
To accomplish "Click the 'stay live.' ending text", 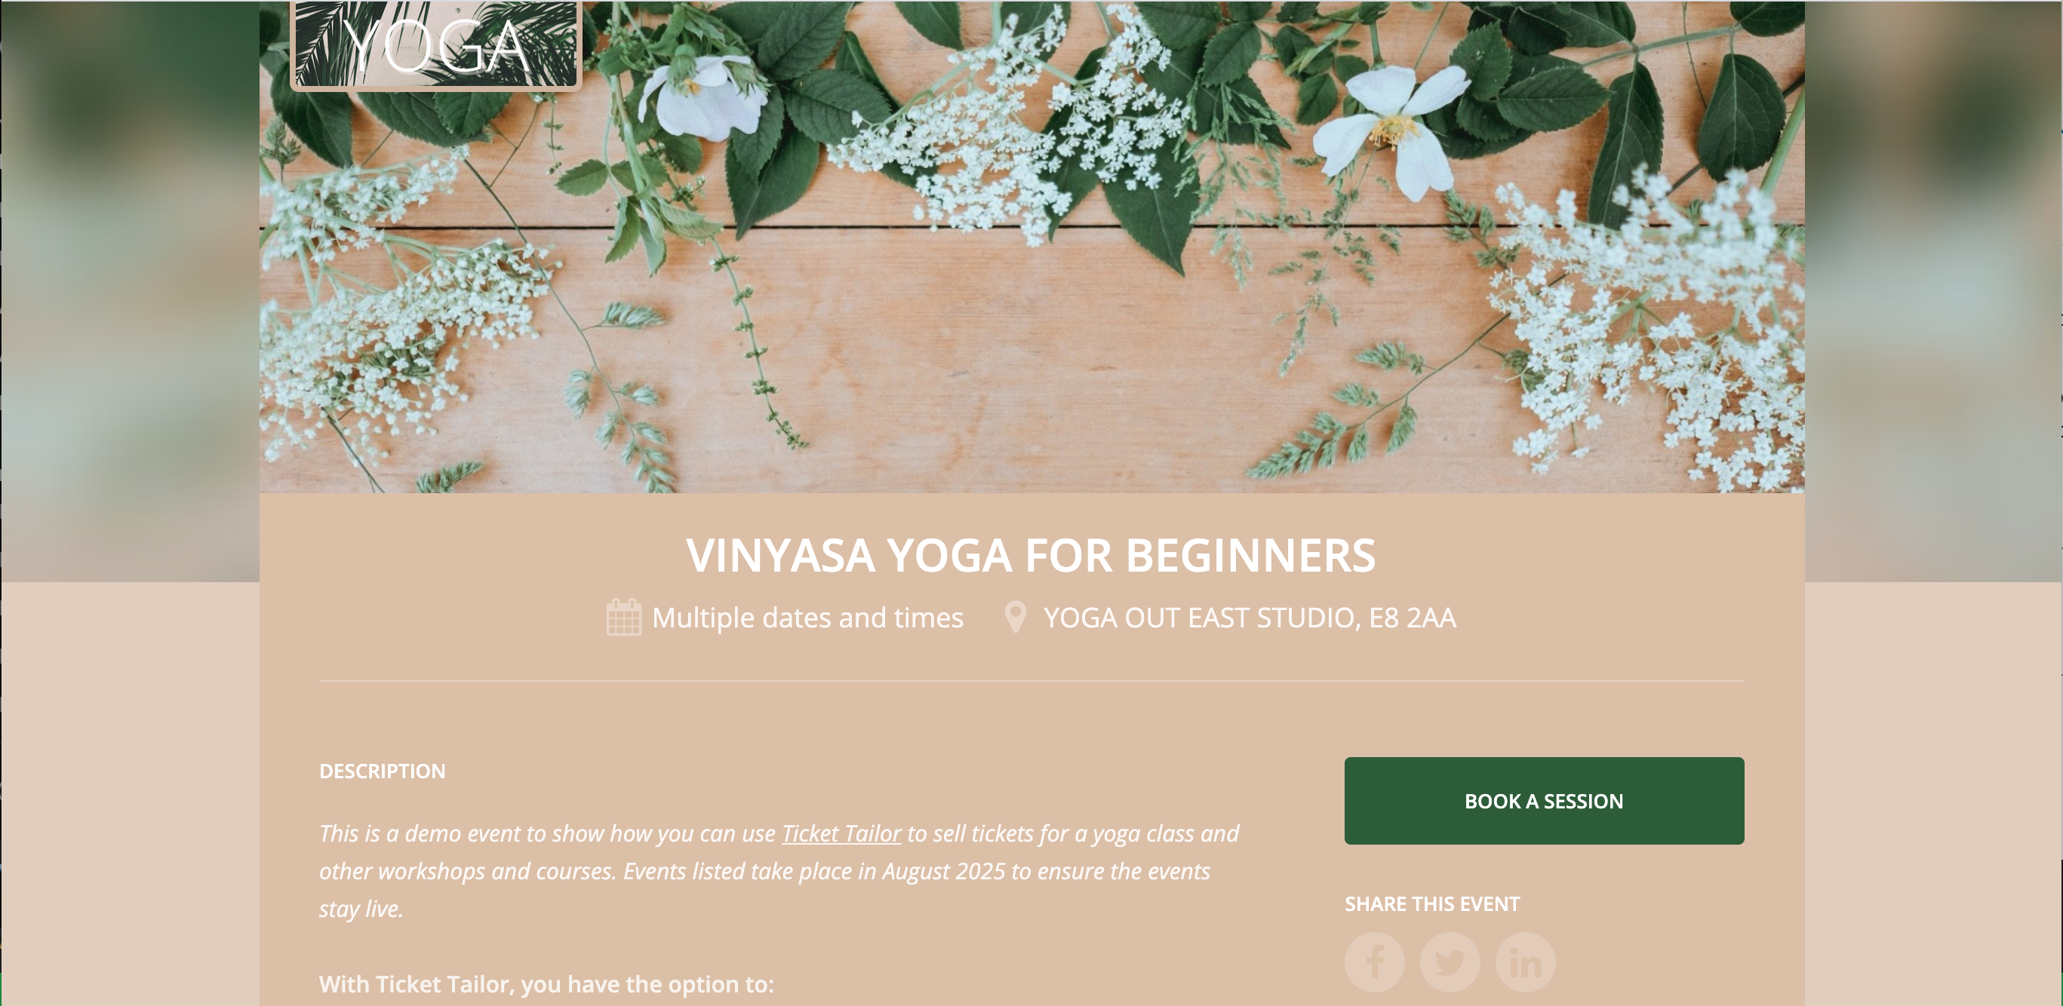I will coord(361,909).
